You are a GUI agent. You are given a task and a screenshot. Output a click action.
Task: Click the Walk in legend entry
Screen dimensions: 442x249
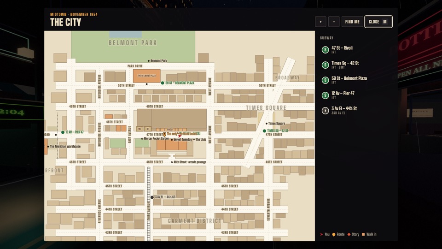[369, 234]
